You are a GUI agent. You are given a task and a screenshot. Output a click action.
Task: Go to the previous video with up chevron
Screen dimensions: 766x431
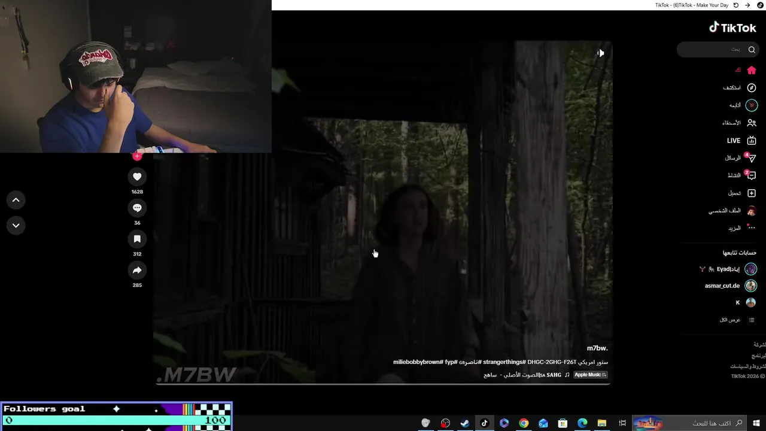point(16,200)
